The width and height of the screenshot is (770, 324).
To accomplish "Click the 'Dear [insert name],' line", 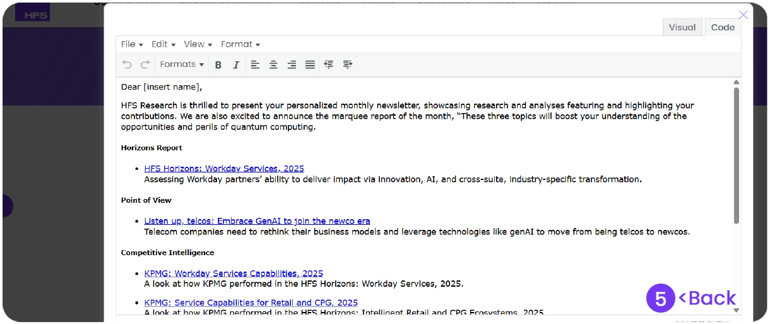I will pos(162,87).
